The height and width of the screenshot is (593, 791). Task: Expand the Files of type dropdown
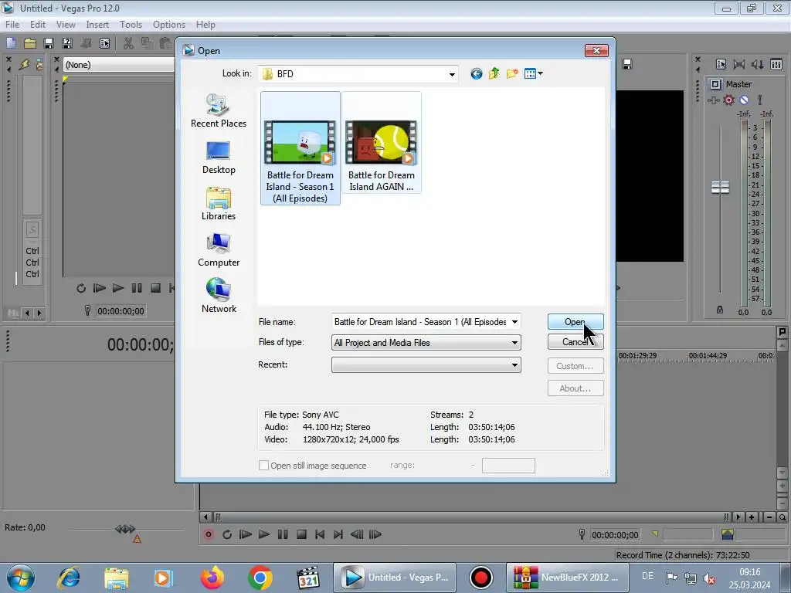(514, 342)
